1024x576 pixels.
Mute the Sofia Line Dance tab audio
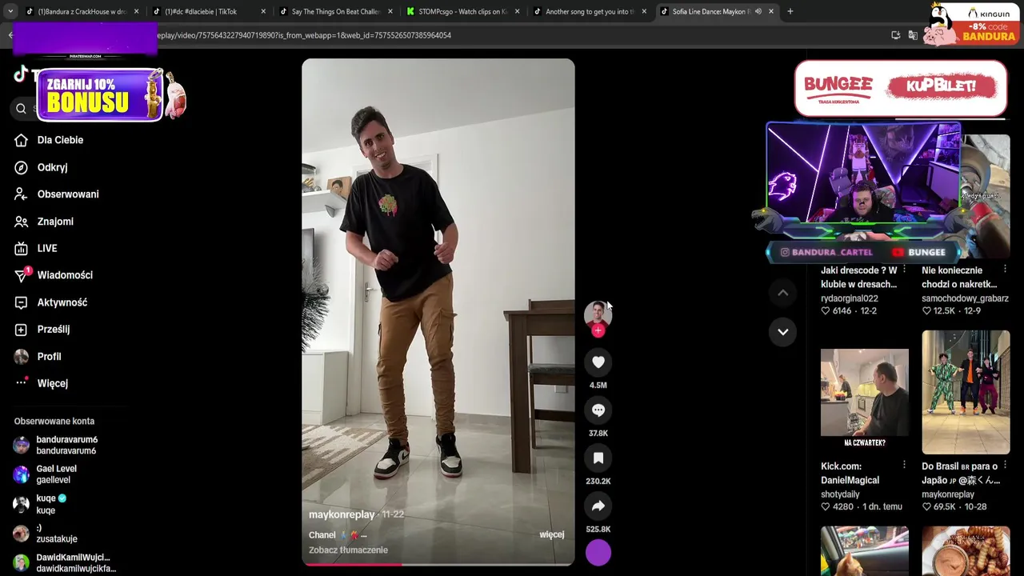point(758,11)
